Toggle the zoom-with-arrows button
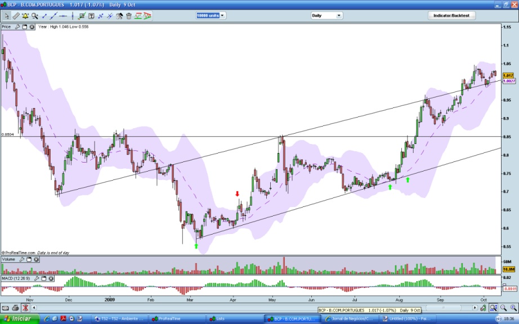This screenshot has width=519, height=324. point(494,308)
